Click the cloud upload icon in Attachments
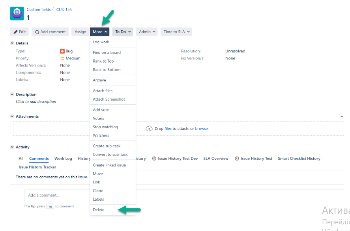Image resolution: width=350 pixels, height=231 pixels. click(149, 128)
